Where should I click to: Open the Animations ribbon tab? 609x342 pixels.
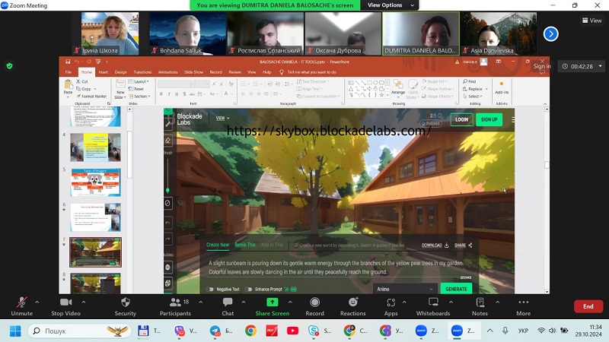pyautogui.click(x=167, y=72)
